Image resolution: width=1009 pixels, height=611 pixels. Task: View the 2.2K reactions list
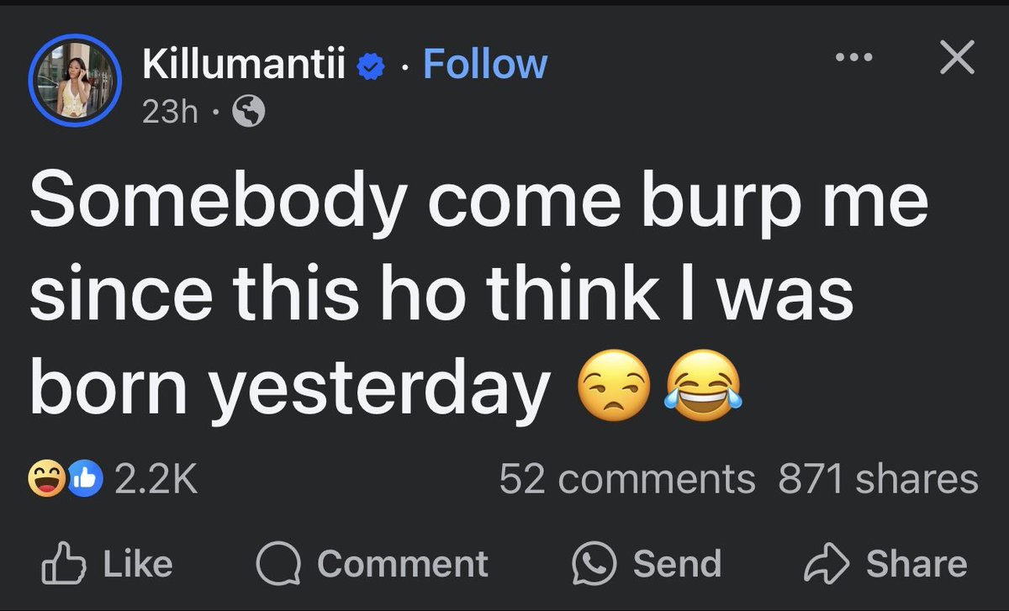pos(156,480)
